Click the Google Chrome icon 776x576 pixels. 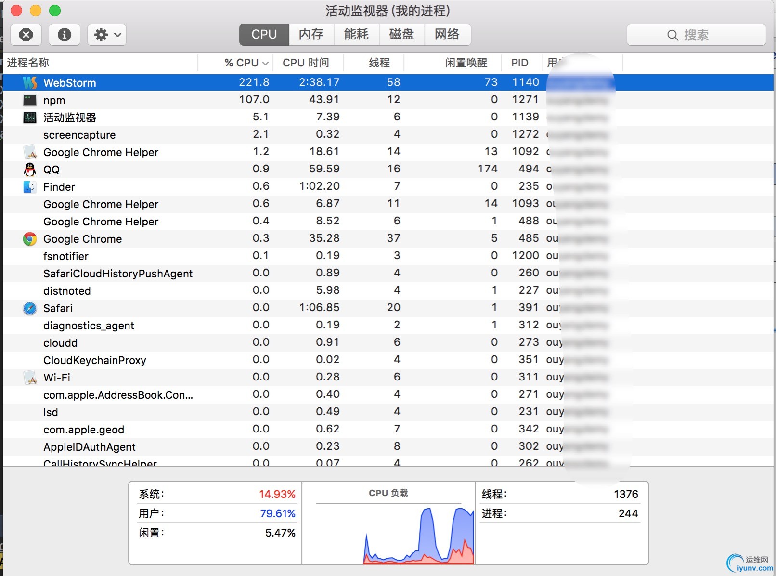tap(30, 239)
